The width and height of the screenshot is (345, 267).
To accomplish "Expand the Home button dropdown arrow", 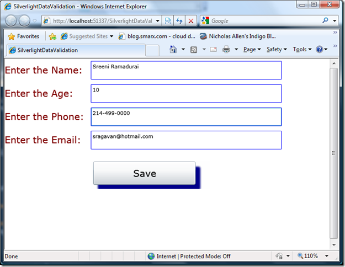I will point(183,49).
